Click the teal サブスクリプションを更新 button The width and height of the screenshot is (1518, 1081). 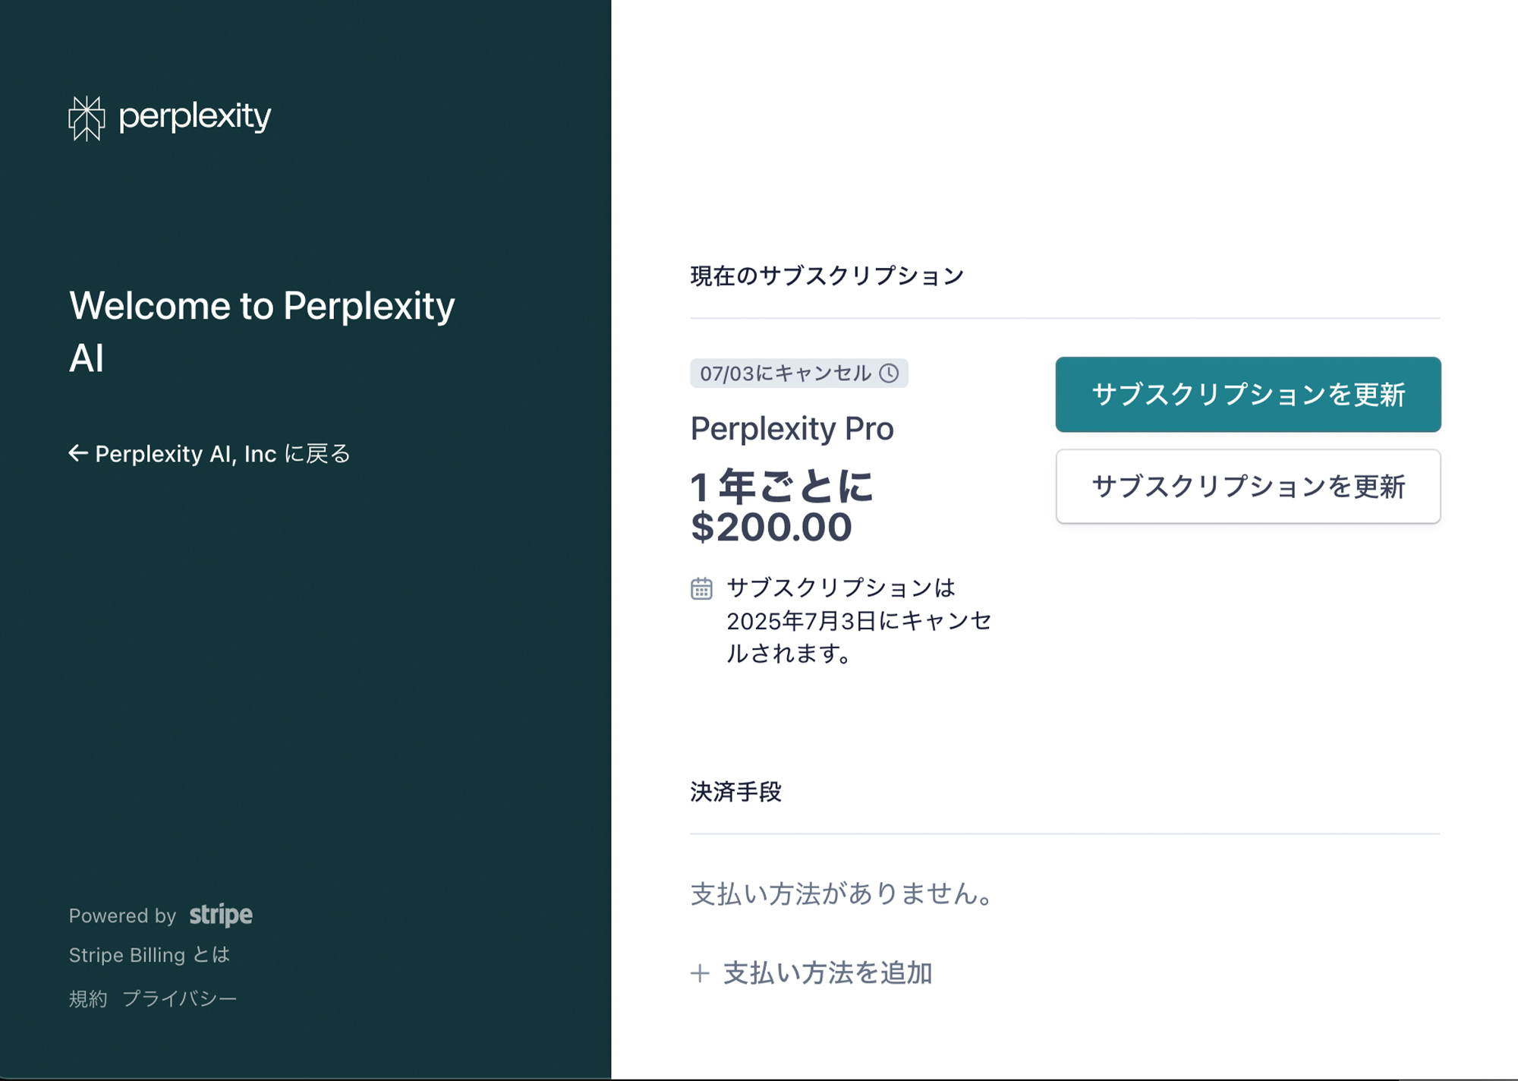coord(1248,395)
